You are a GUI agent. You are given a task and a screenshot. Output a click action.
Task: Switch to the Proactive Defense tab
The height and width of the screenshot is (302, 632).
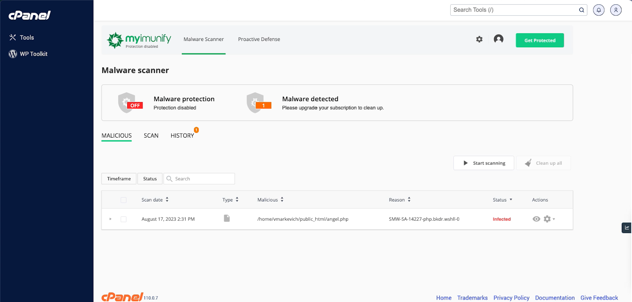tap(259, 39)
